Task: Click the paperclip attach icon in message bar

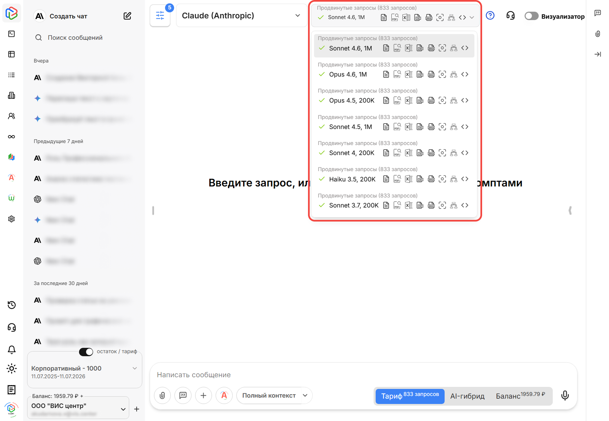Action: pyautogui.click(x=162, y=396)
